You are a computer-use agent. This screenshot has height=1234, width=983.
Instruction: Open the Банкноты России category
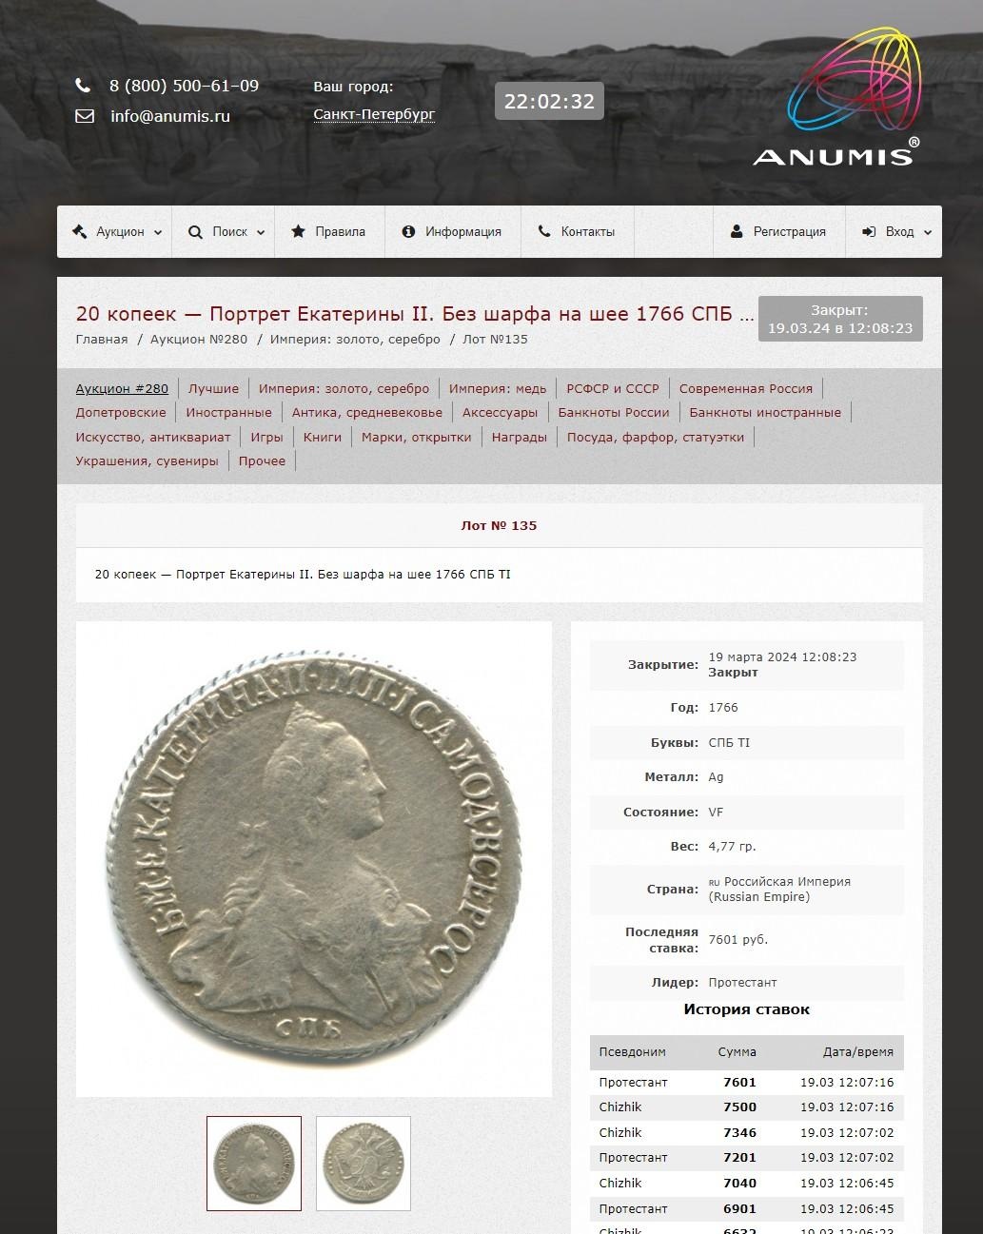[x=614, y=412]
